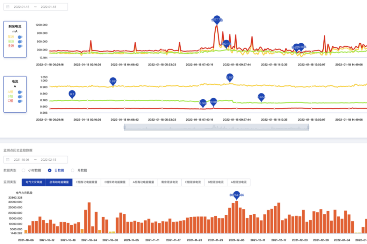Screen dimensions: 367x244
Task: Click the start date field of the top date range
Action: tap(22, 7)
